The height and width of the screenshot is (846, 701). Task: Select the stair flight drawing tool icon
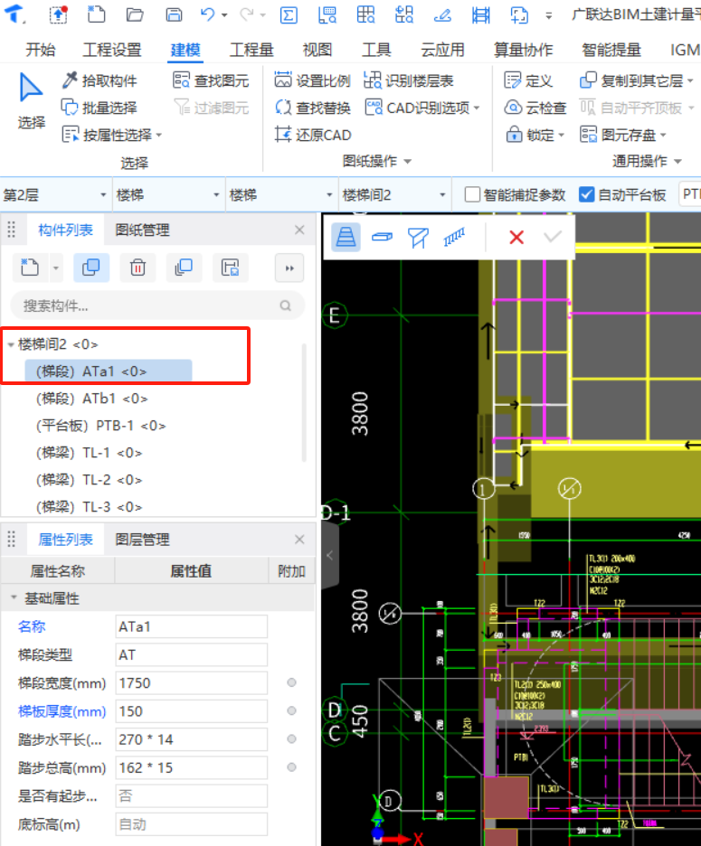(346, 236)
